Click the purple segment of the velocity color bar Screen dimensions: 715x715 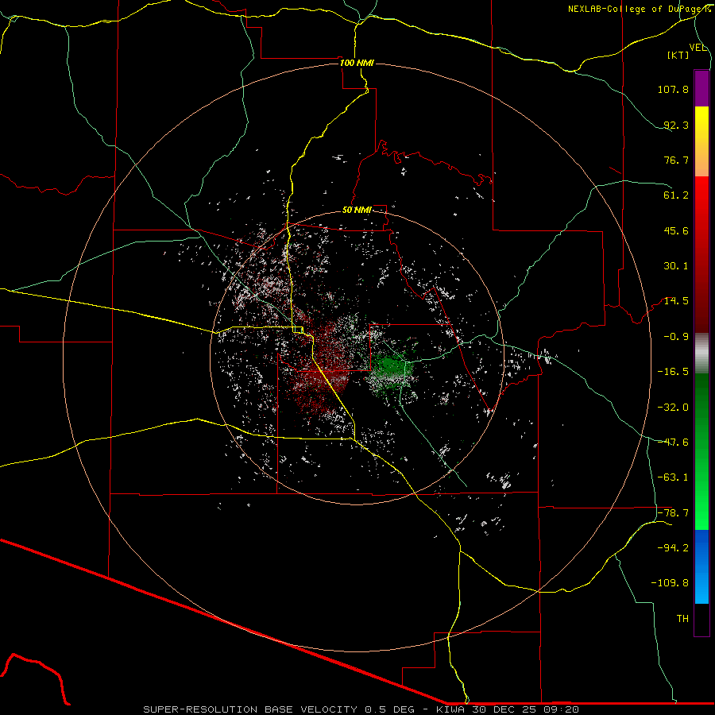click(701, 88)
